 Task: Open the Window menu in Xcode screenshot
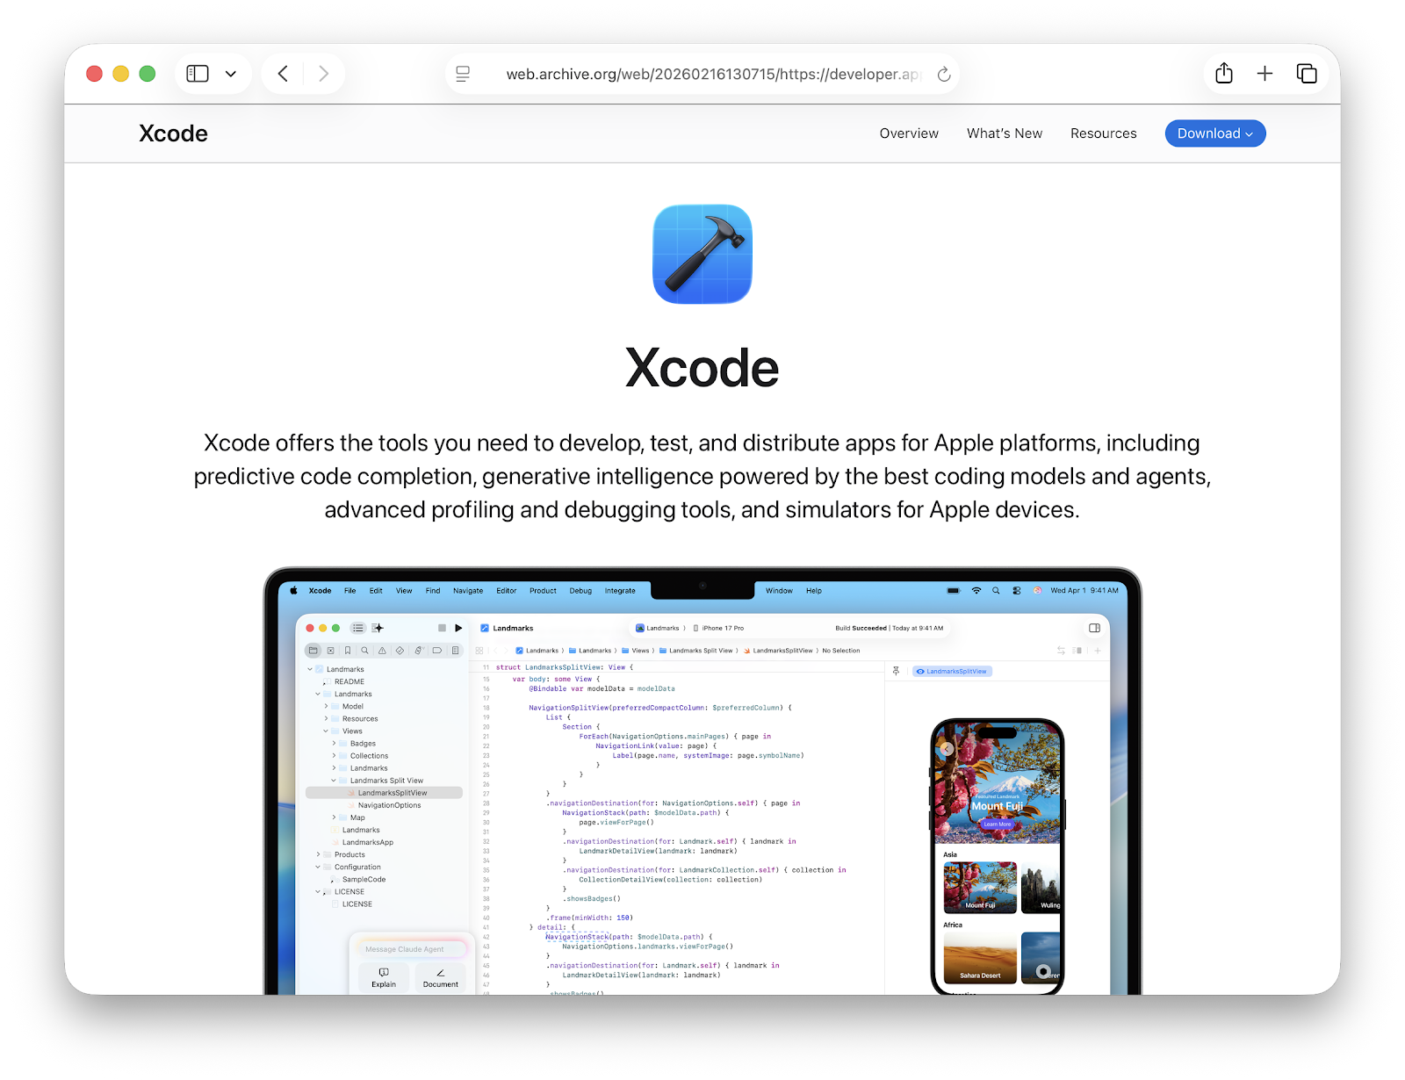pyautogui.click(x=779, y=591)
